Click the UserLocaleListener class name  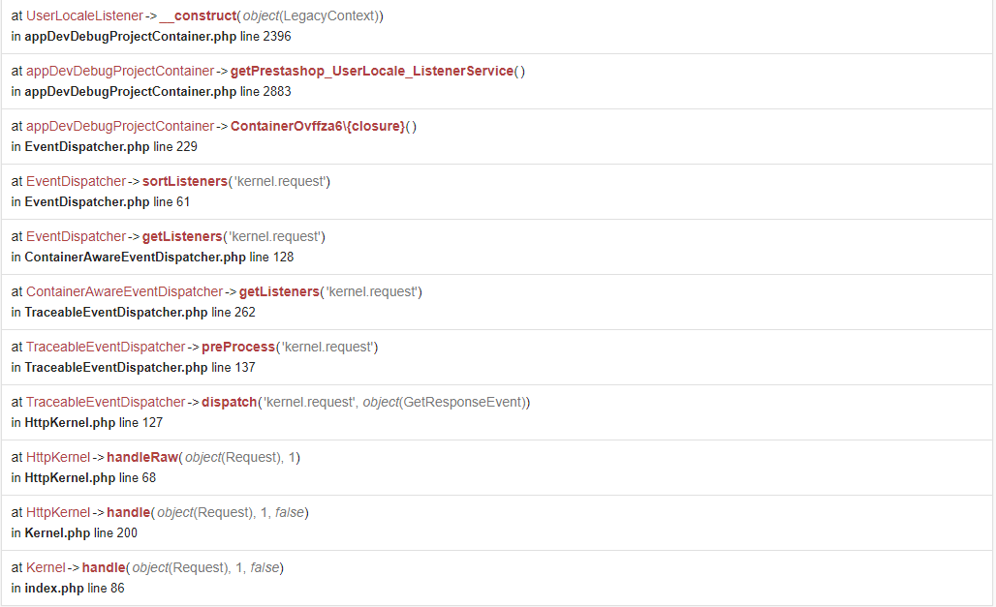pos(84,15)
